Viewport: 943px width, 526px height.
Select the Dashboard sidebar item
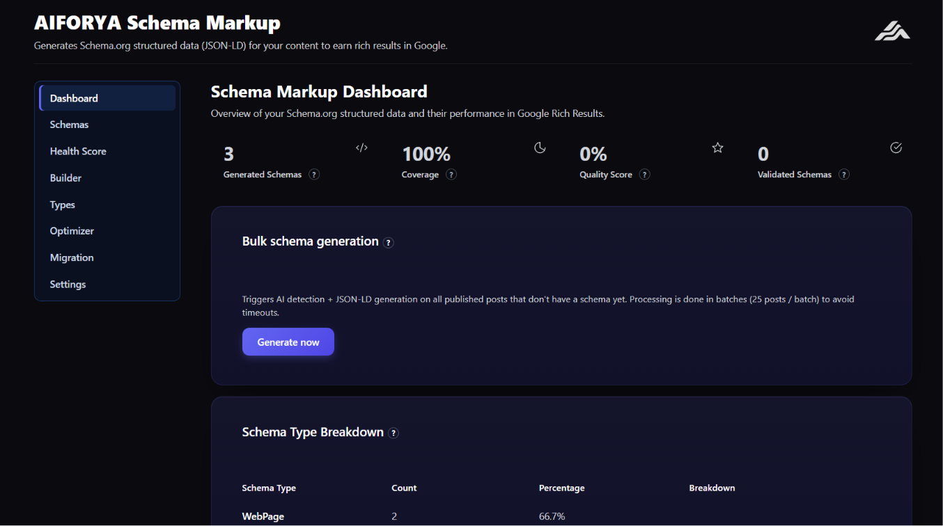[107, 98]
